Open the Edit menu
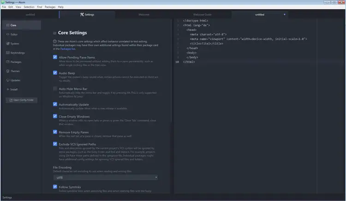 pyautogui.click(x=11, y=7)
